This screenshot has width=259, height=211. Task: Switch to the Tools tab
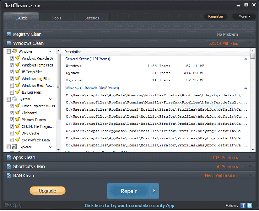pos(56,18)
